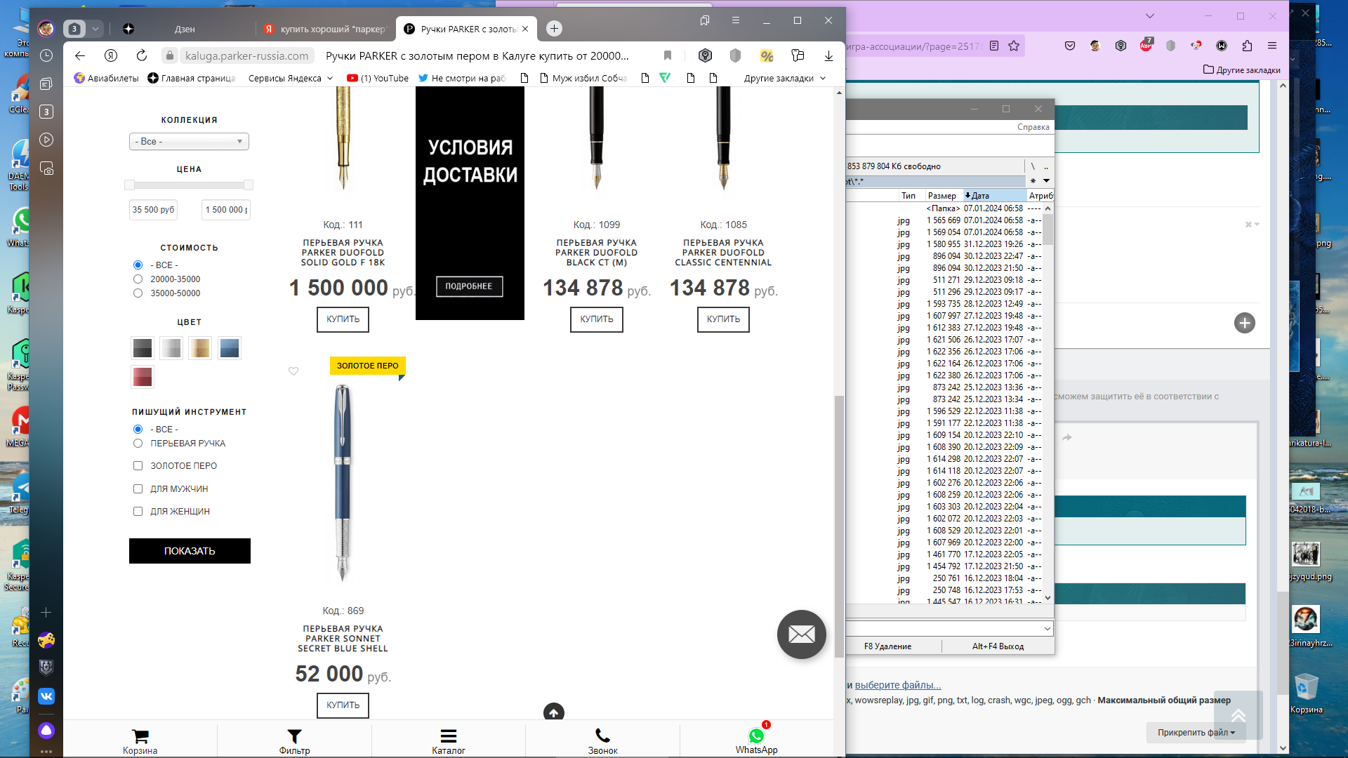Open Справка menu in file manager
Image resolution: width=1348 pixels, height=758 pixels.
point(1033,127)
